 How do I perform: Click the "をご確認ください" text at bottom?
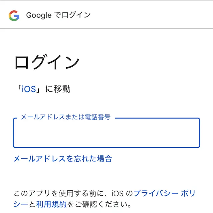[99, 204]
